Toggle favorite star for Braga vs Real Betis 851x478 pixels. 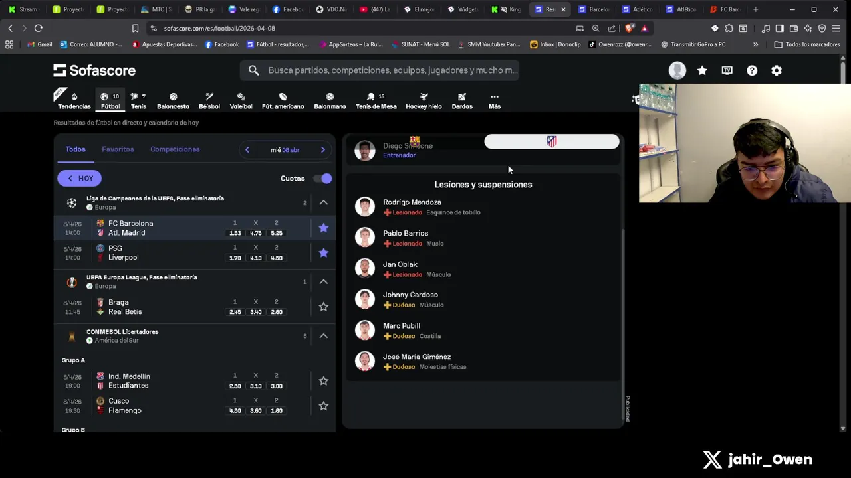coord(323,307)
